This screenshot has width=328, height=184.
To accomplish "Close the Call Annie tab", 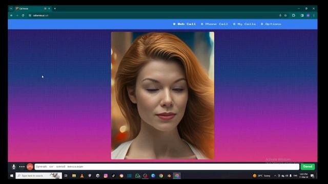I will click(x=49, y=9).
